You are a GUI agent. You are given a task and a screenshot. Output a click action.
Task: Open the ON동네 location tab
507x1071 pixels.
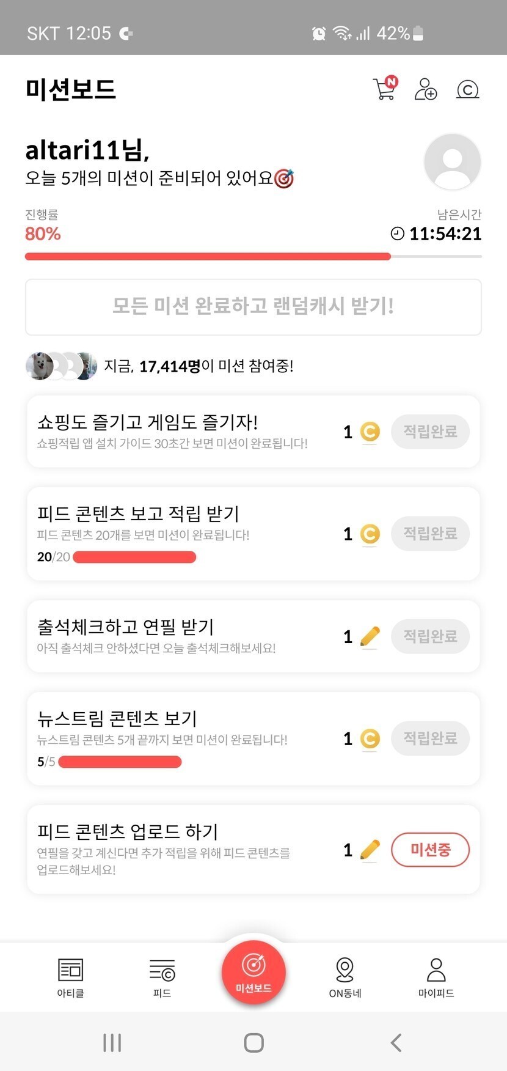pyautogui.click(x=345, y=977)
